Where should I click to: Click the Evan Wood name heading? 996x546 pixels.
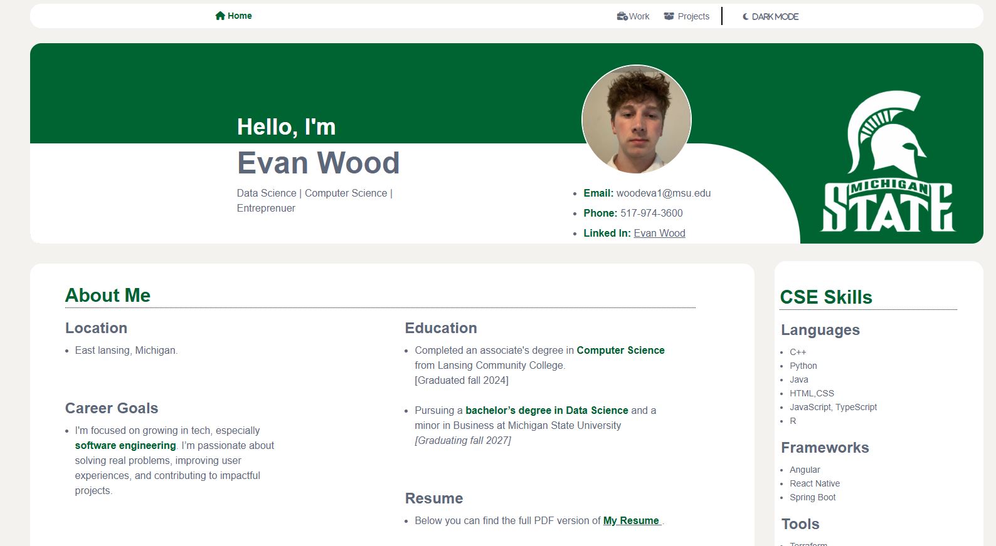318,163
